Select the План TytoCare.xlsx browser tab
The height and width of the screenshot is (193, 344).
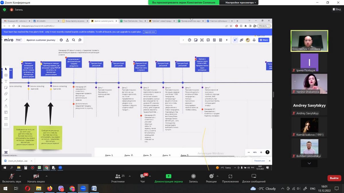132,21
